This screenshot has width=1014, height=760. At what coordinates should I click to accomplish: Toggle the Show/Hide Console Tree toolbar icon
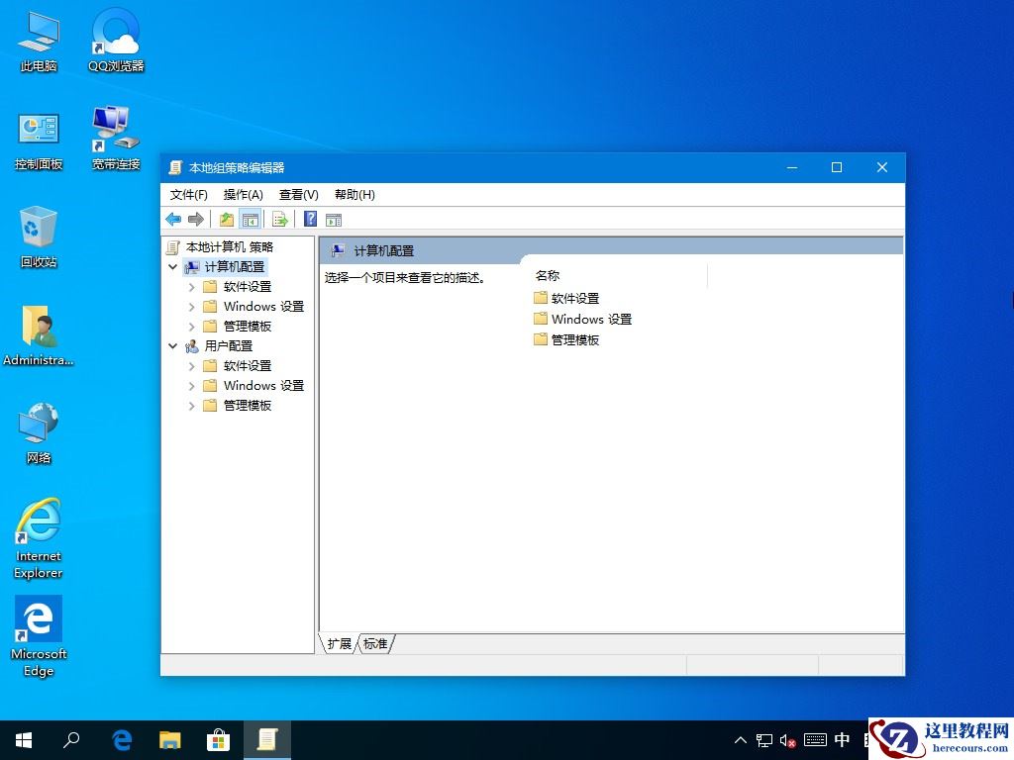(251, 219)
